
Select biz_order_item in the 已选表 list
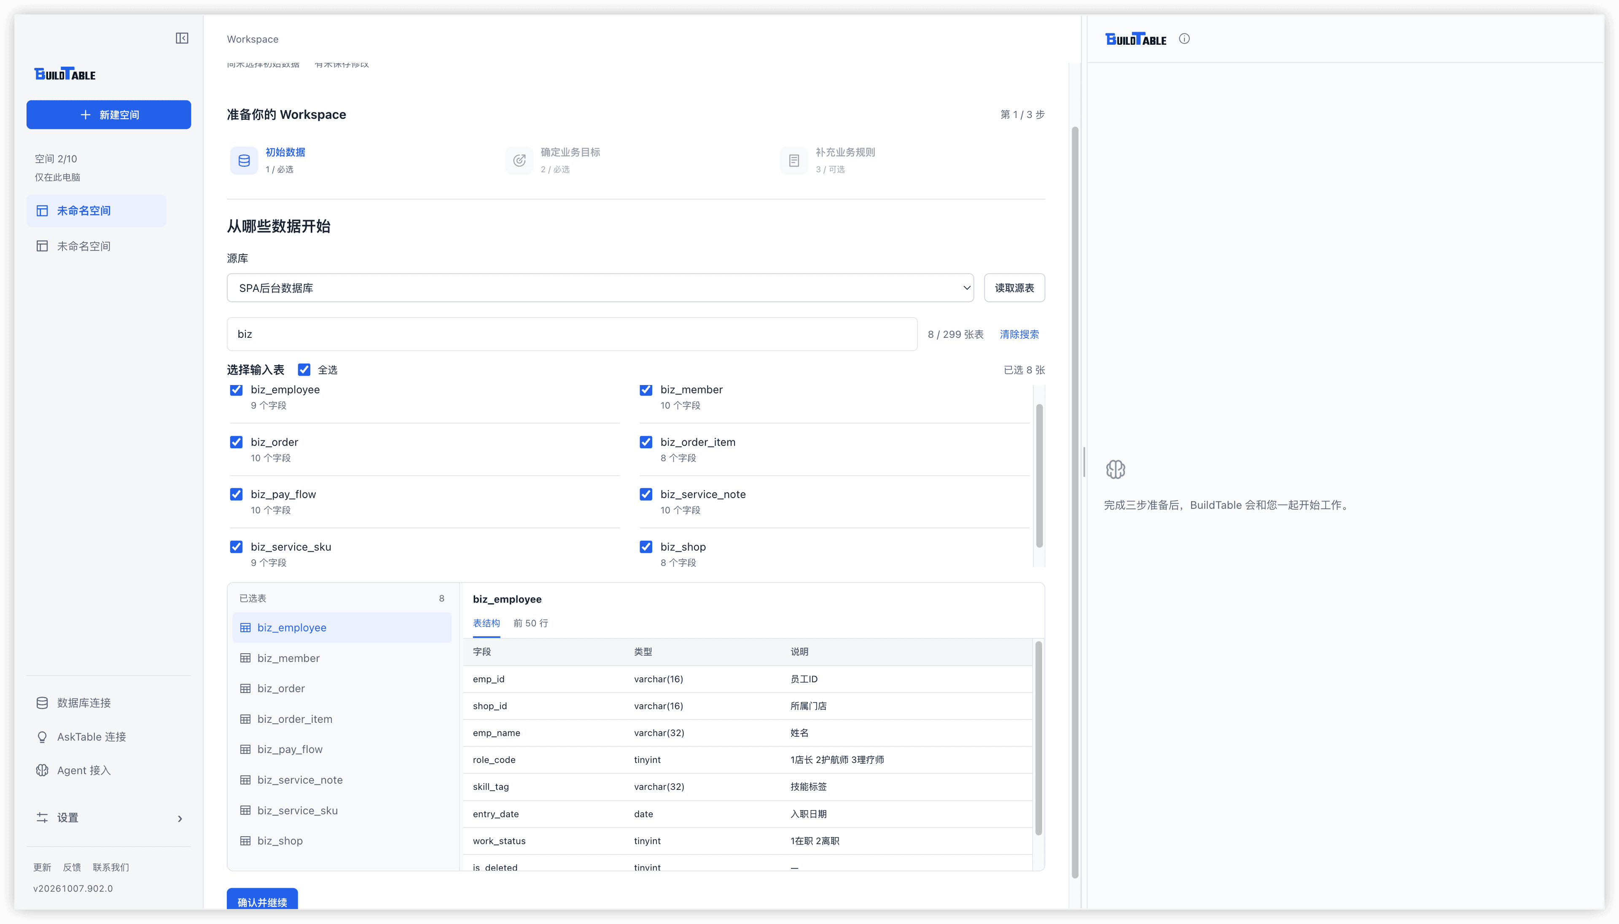click(x=342, y=719)
